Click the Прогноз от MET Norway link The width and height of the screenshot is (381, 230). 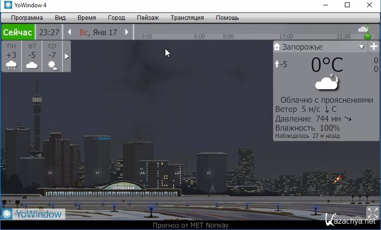click(x=190, y=225)
